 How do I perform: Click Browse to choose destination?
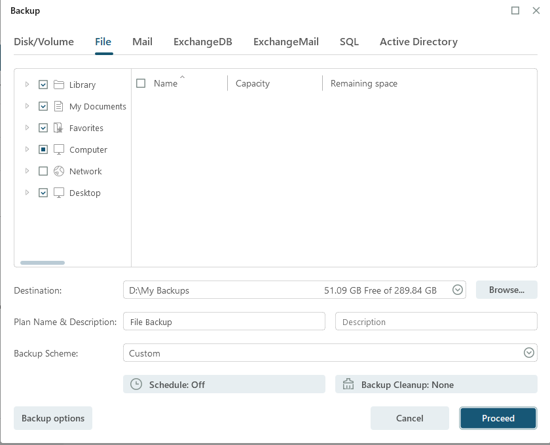pyautogui.click(x=506, y=290)
